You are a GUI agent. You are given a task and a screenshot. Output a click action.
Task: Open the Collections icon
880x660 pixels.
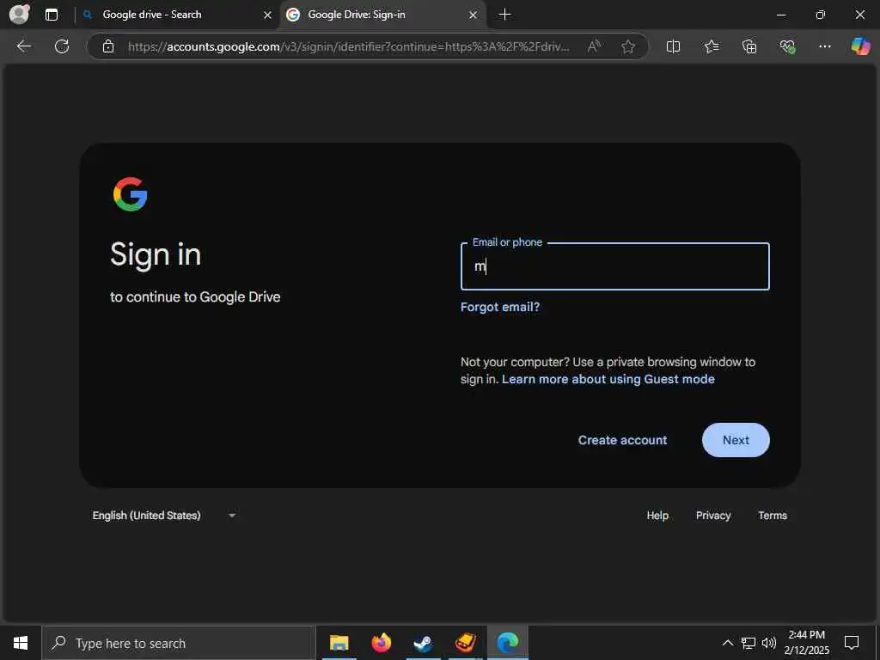coord(749,46)
